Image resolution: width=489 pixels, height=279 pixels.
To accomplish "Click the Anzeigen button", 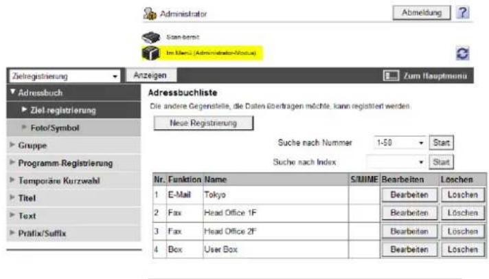I will tap(150, 75).
